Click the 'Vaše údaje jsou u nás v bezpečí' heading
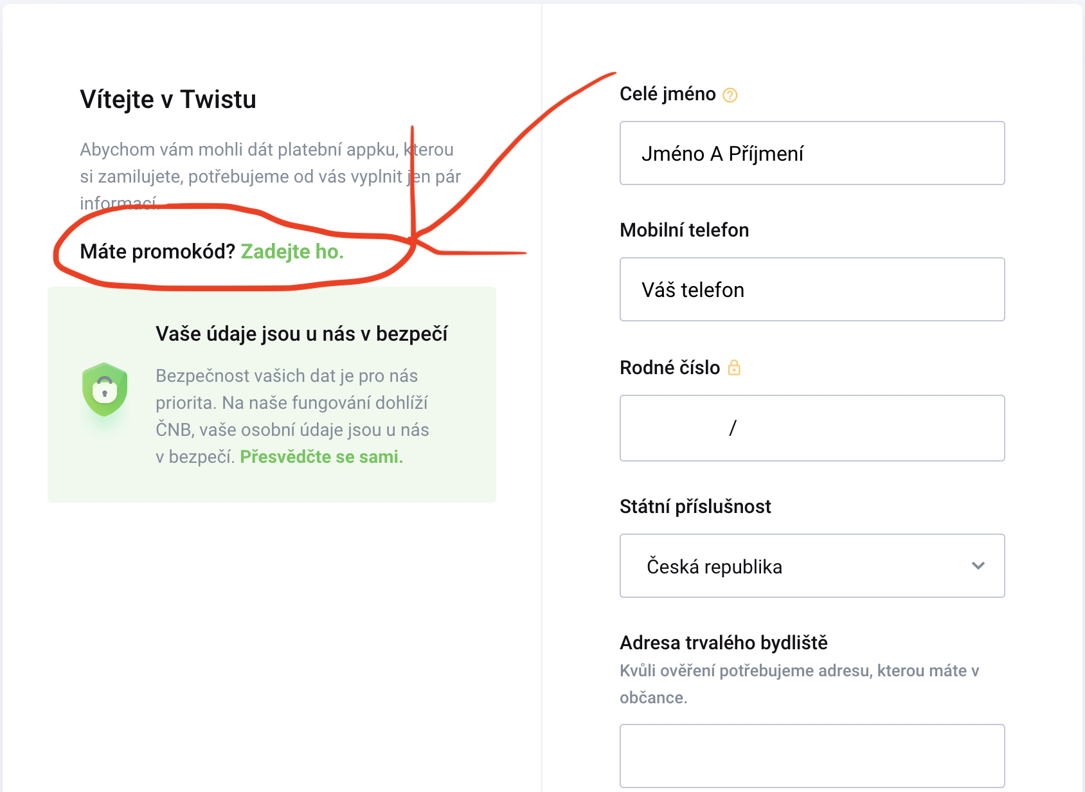Viewport: 1085px width, 792px height. point(301,334)
